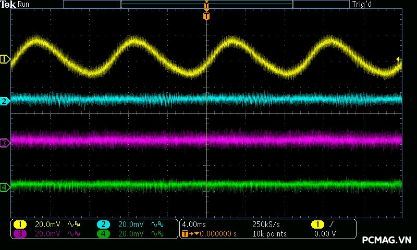This screenshot has height=250, width=417.
Task: Select the green channel 4 readout badge
Action: (103, 234)
